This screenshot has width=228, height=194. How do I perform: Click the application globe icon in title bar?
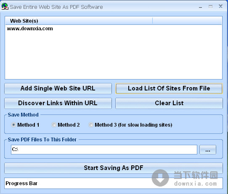click(x=5, y=7)
